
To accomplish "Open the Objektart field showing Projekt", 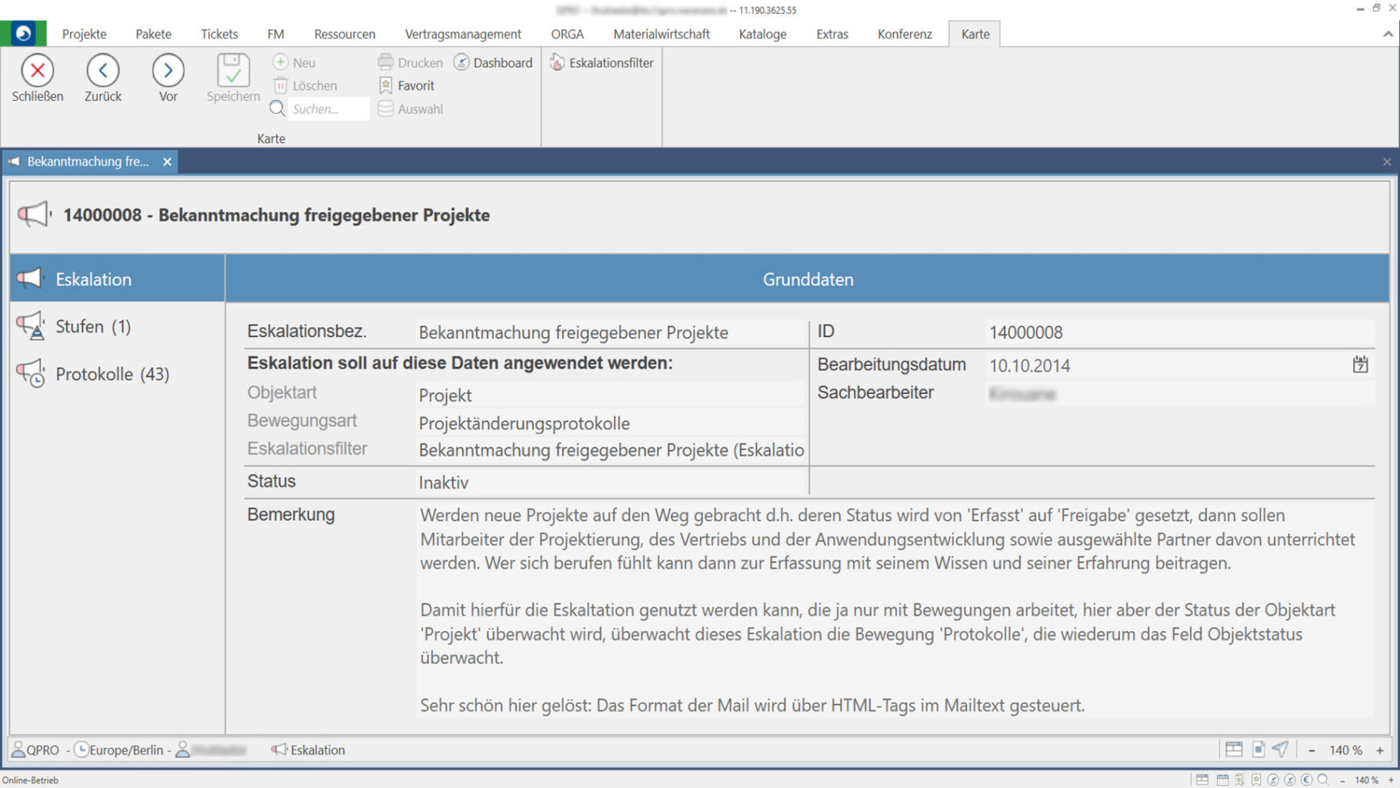I will (x=609, y=395).
